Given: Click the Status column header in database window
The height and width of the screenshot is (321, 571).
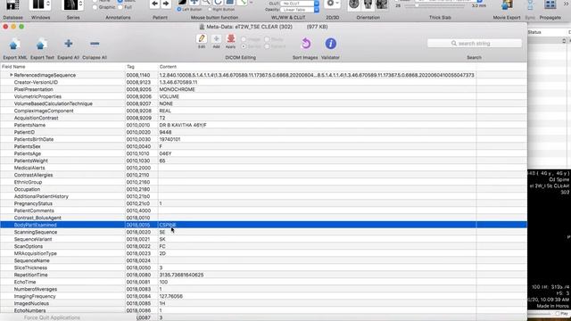Looking at the screenshot, I should [547, 32].
